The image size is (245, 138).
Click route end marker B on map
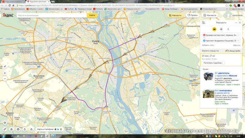pyautogui.click(x=68, y=93)
